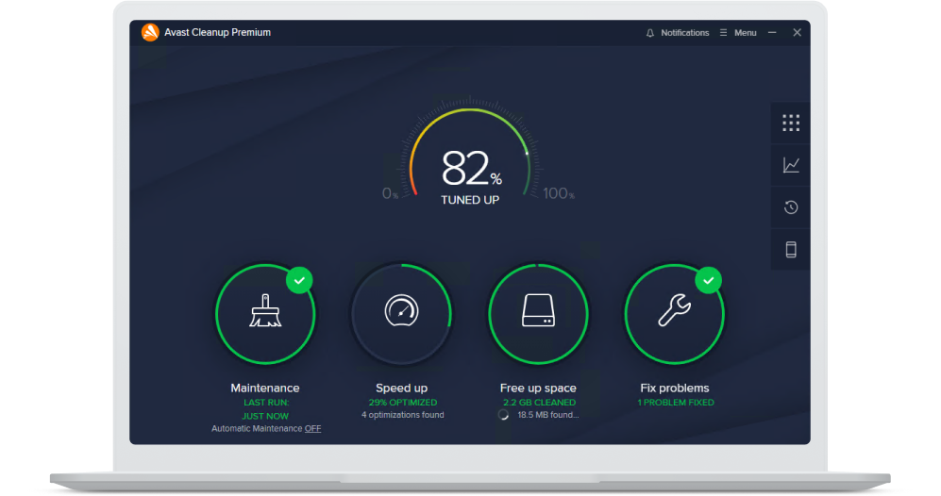The width and height of the screenshot is (941, 496).
Task: Click the Free up space label
Action: coord(538,389)
